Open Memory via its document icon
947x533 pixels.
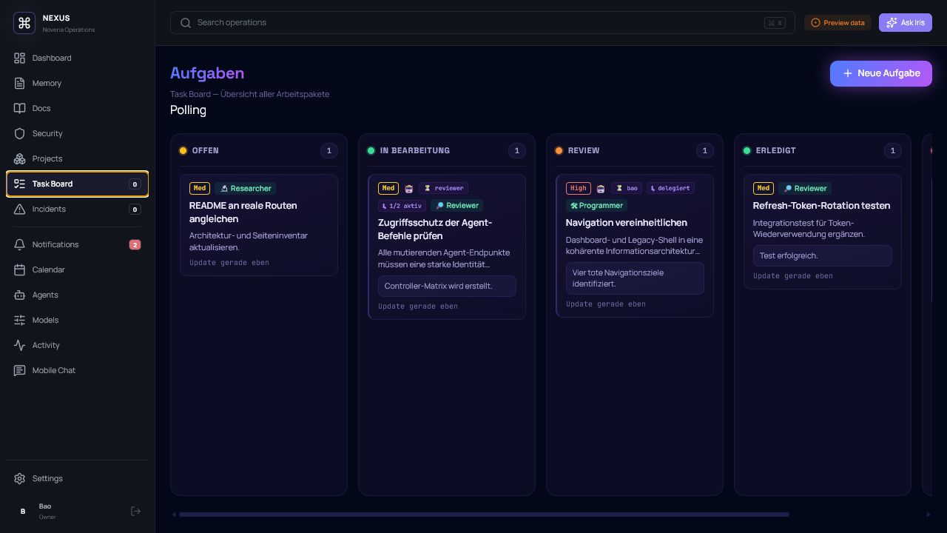point(19,83)
